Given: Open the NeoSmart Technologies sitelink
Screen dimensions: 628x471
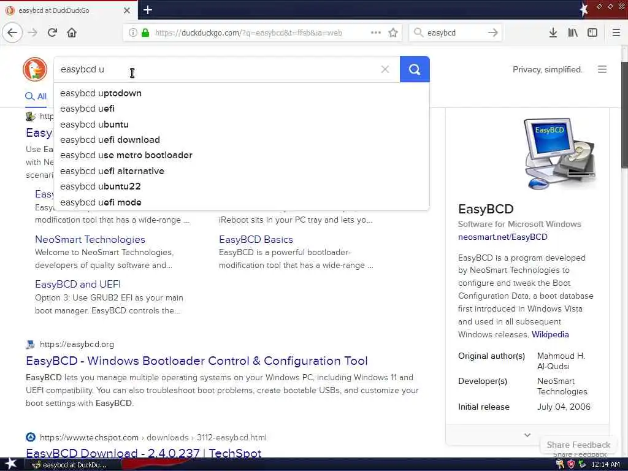Looking at the screenshot, I should point(90,240).
